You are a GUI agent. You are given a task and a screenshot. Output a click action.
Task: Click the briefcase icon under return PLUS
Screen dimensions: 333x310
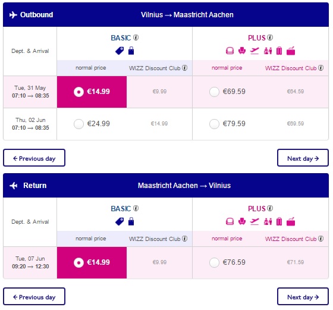pos(291,221)
